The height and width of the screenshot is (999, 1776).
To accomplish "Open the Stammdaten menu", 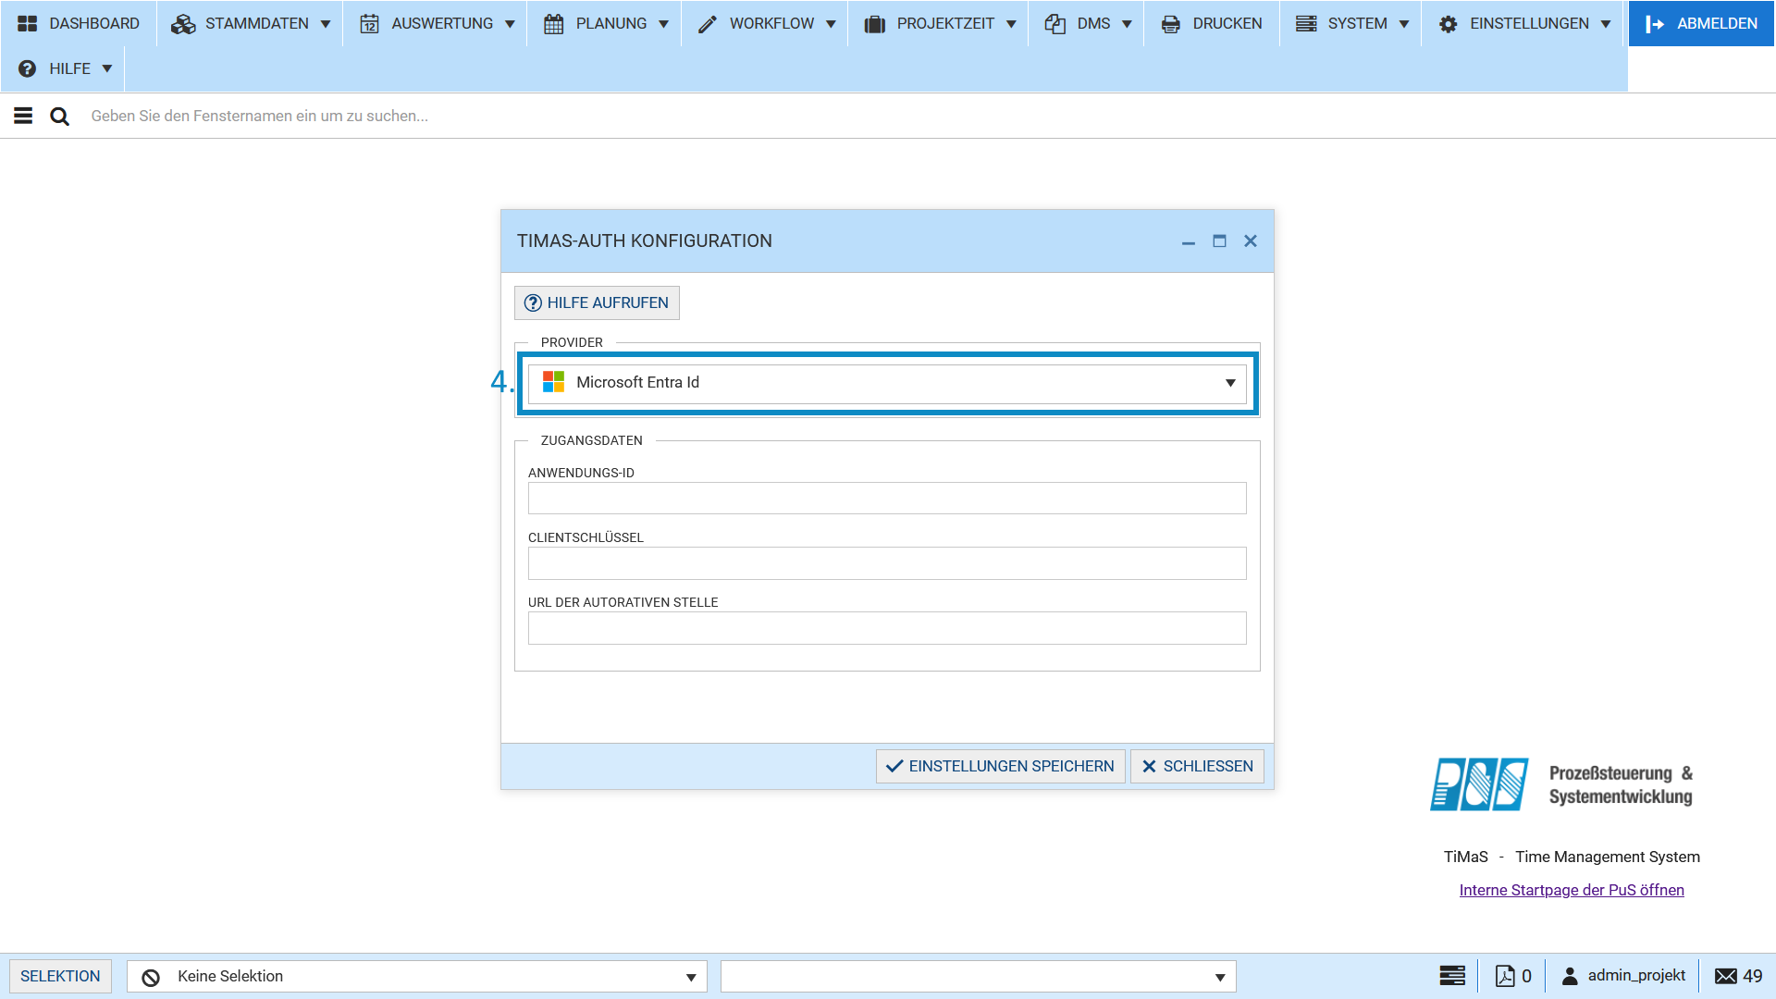I will coord(250,23).
